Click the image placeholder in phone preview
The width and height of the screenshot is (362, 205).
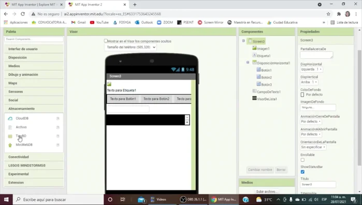click(109, 84)
